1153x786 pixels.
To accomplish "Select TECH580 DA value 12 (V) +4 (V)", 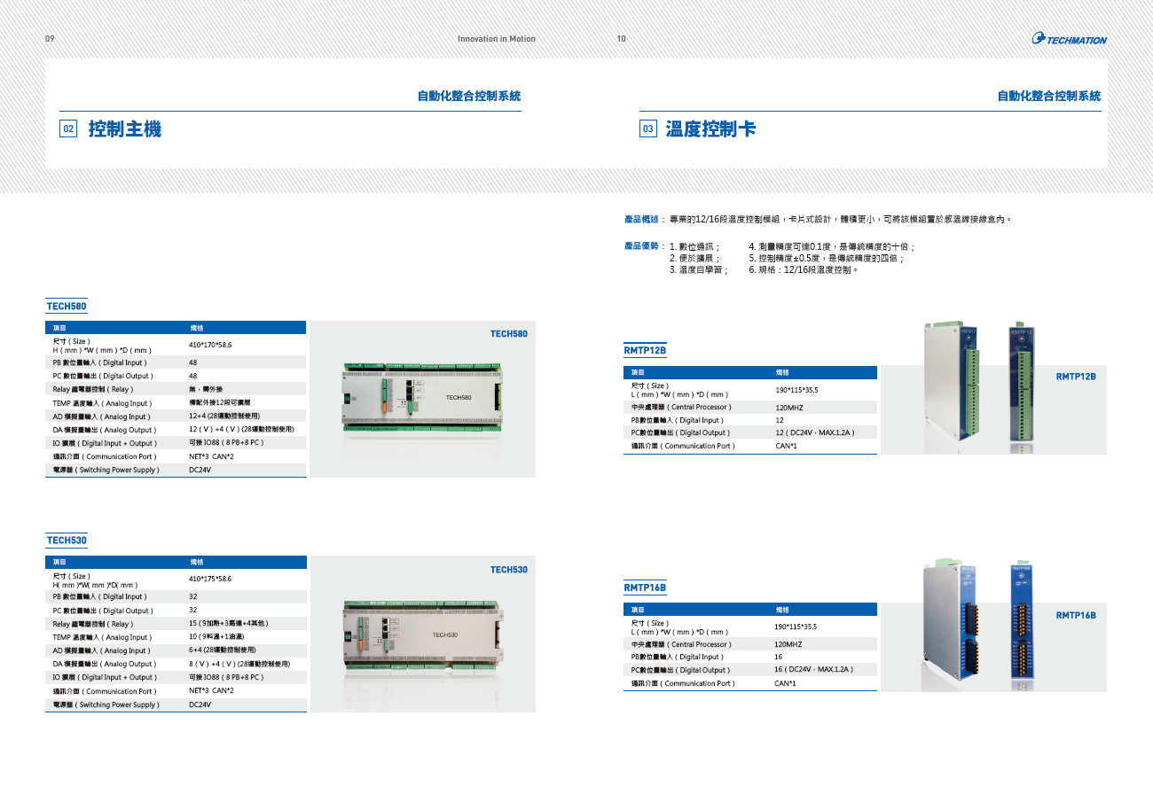I will point(241,429).
